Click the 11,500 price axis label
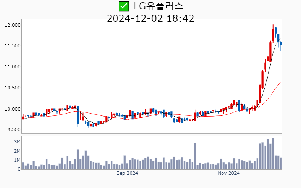The image size is (301, 188). pos(12,46)
